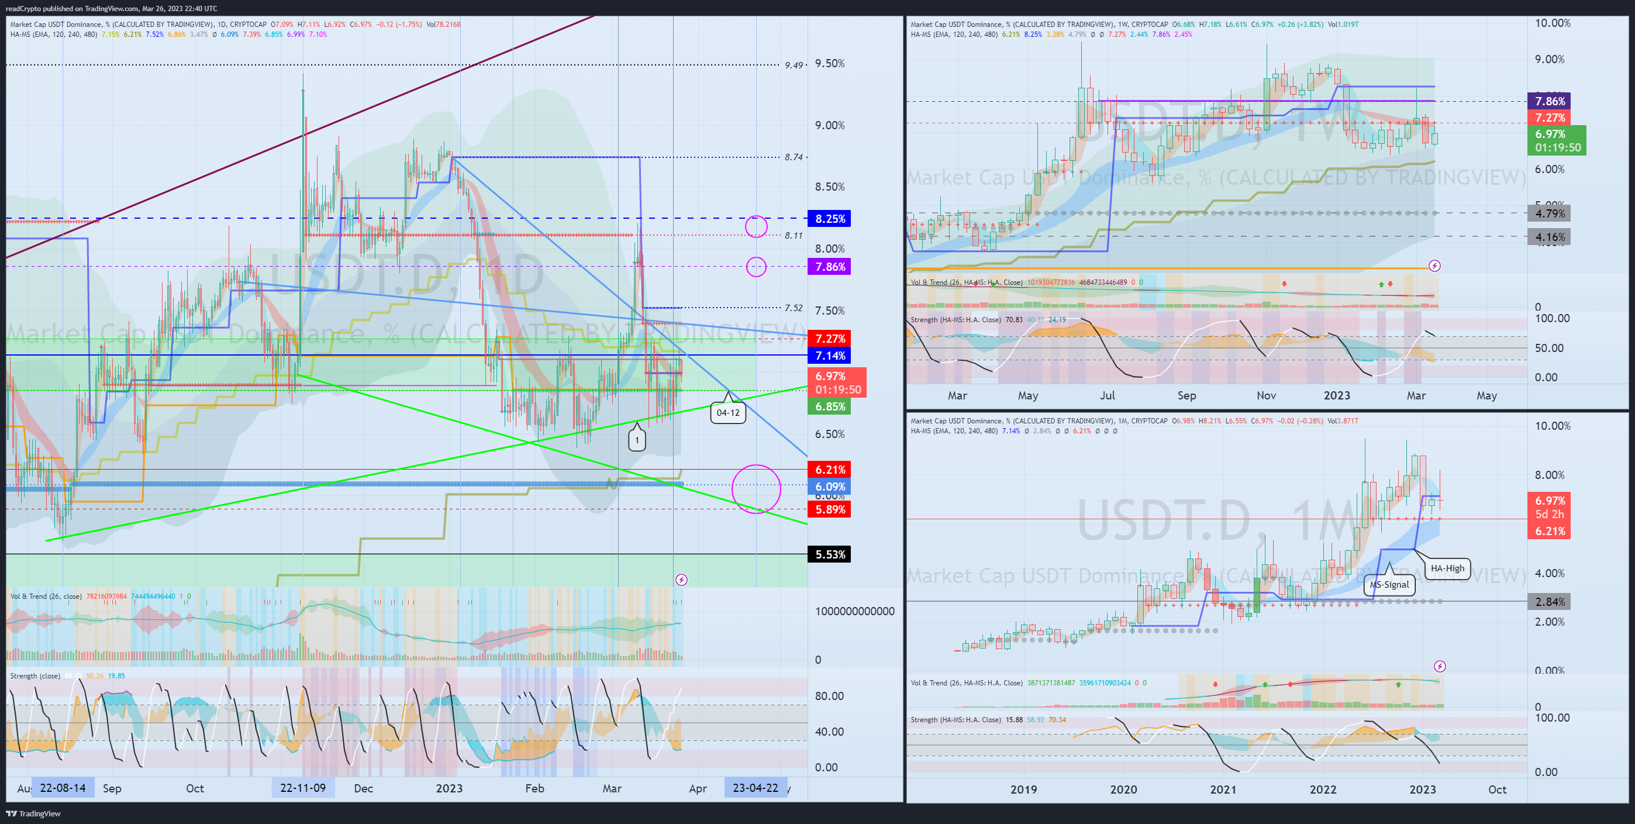Click the 7.27% red label on 1D chart
The height and width of the screenshot is (824, 1635).
click(830, 339)
